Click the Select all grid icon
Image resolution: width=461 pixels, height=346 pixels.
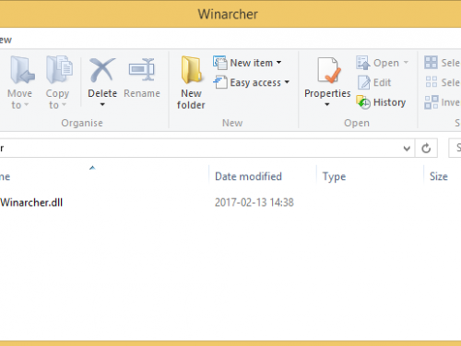point(431,63)
